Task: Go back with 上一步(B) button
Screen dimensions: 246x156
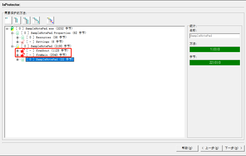Action: pos(211,148)
